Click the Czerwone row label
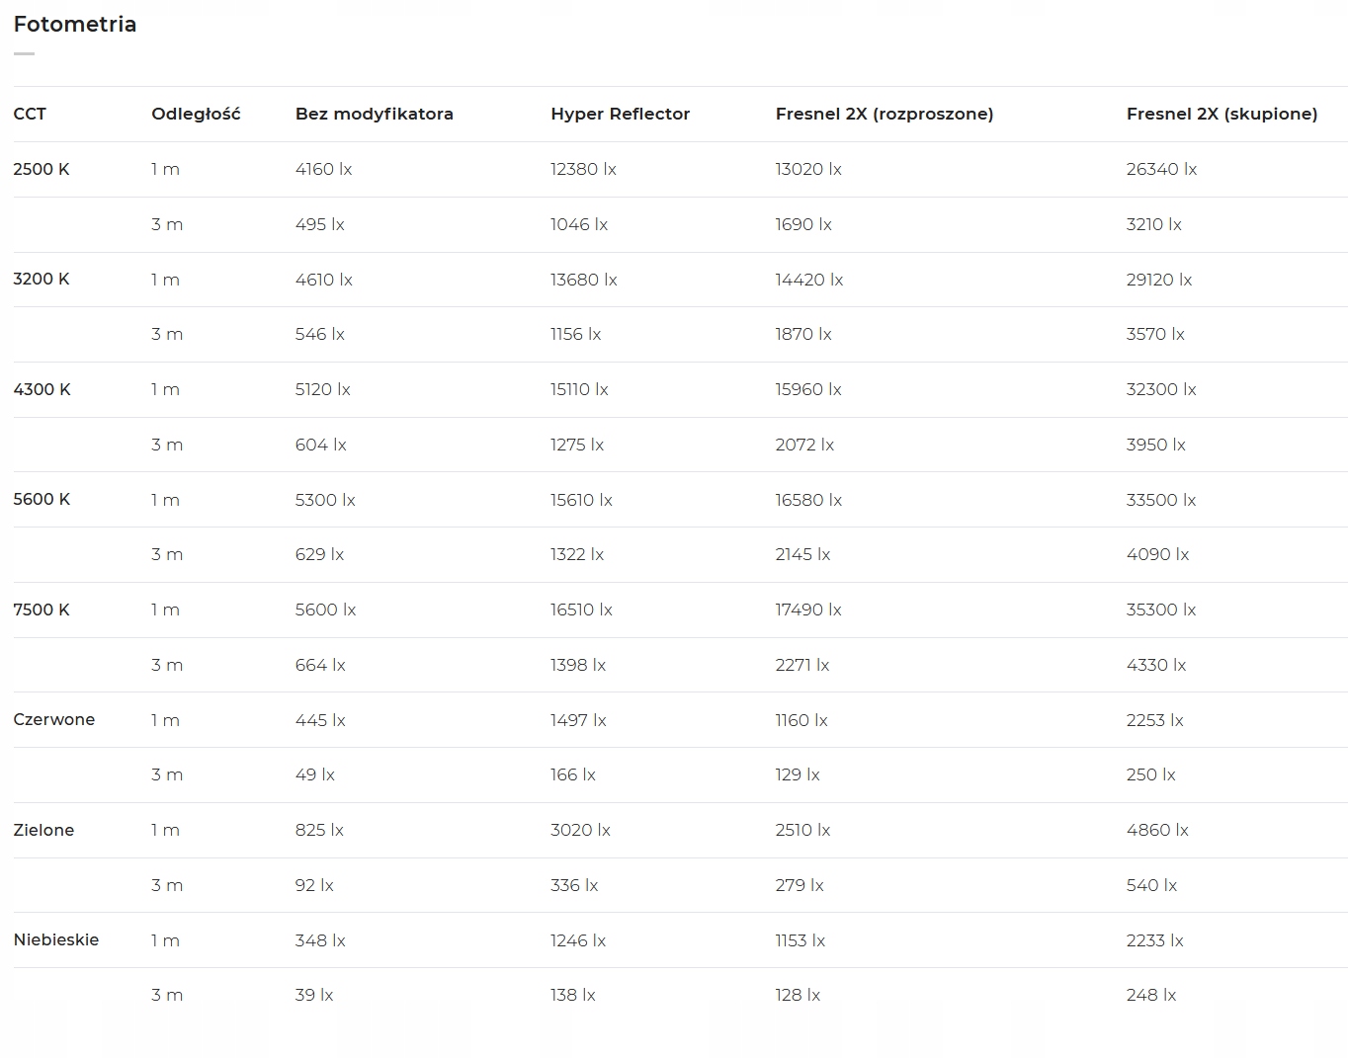 (54, 719)
